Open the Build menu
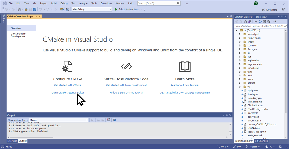The width and height of the screenshot is (289, 149). point(54,3)
